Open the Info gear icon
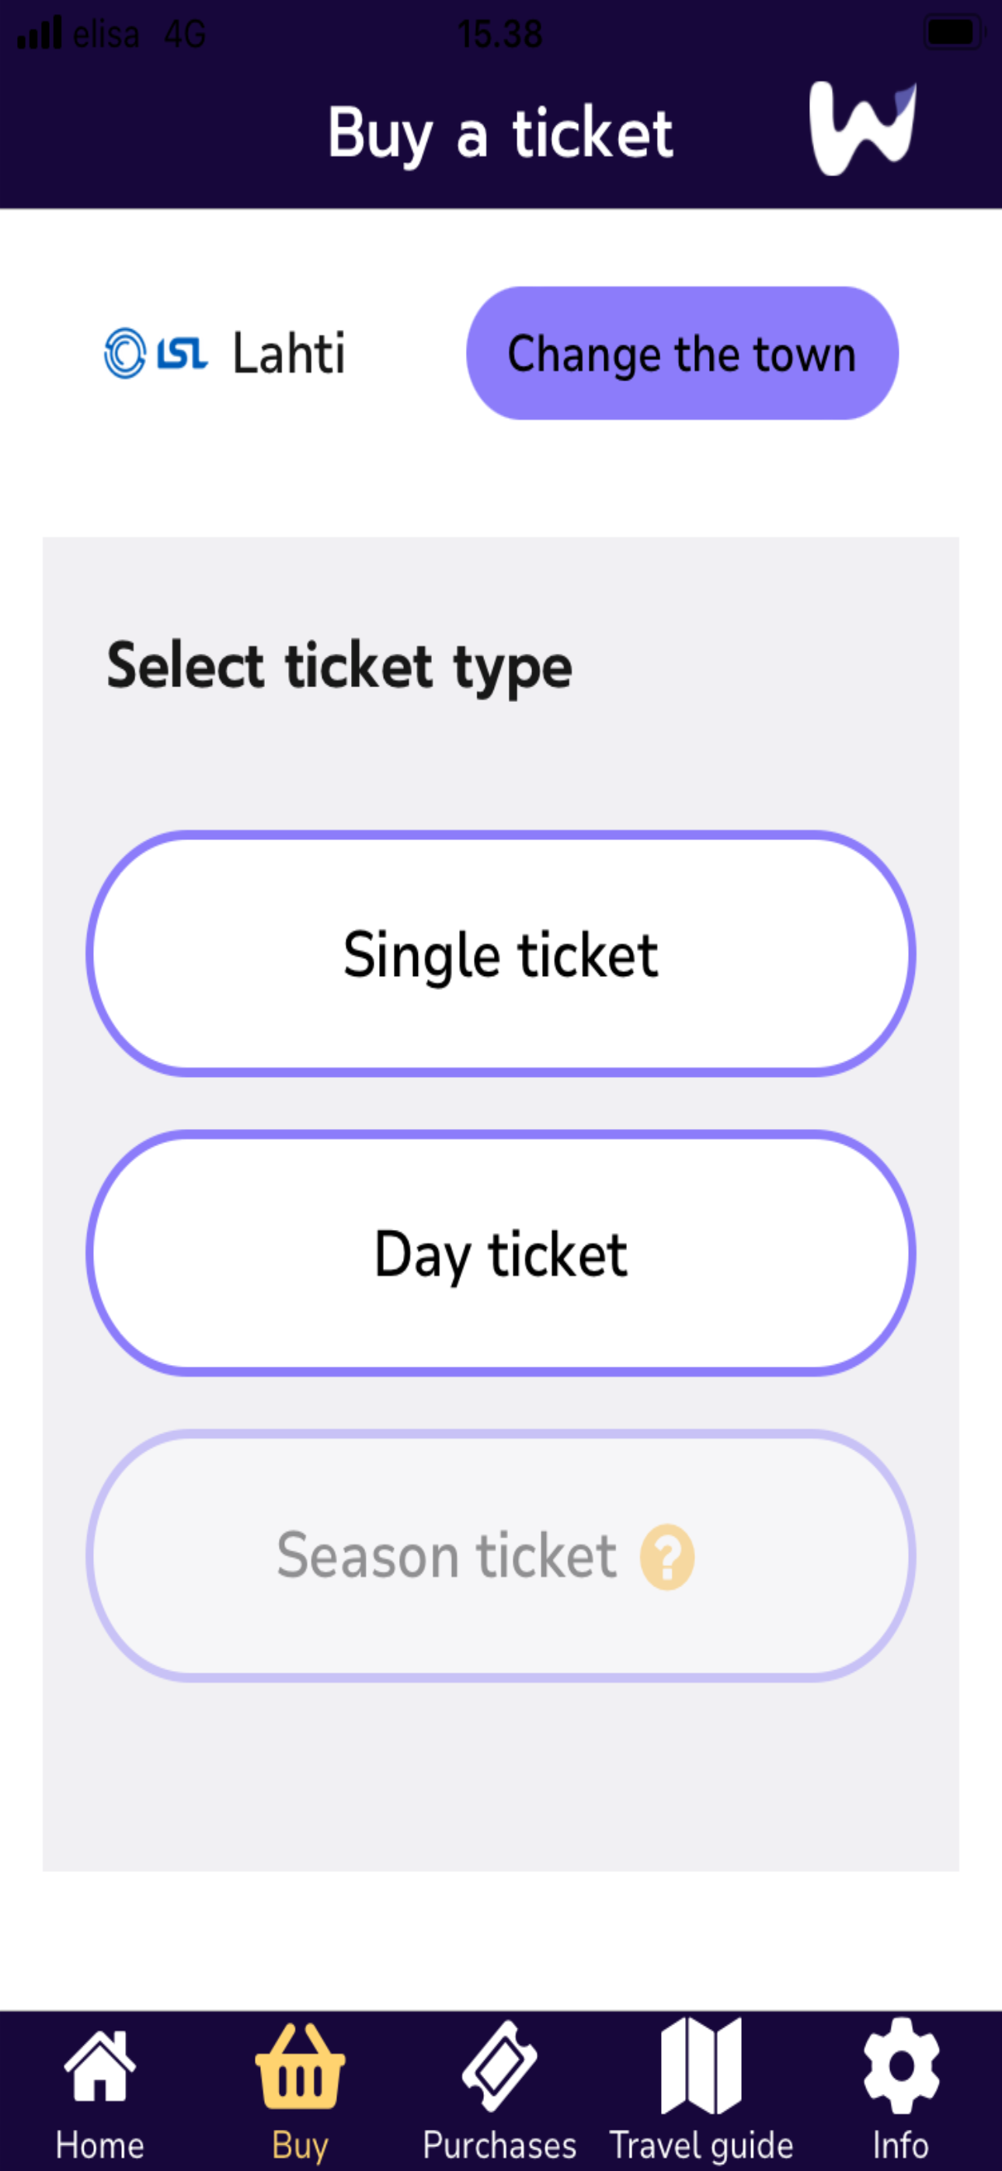The height and width of the screenshot is (2171, 1002). pos(901,2065)
